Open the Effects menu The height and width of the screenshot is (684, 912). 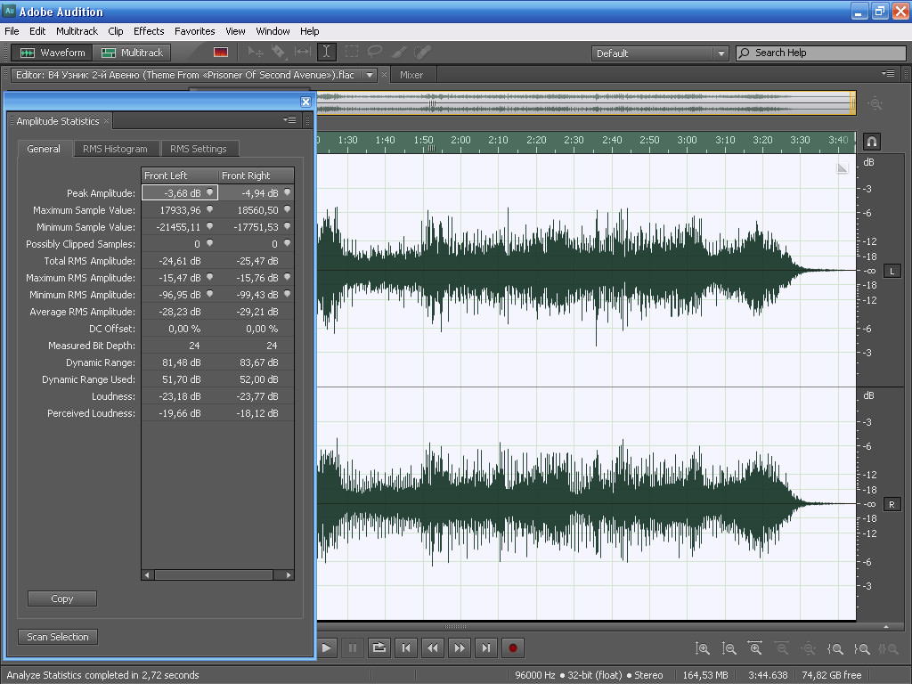(x=149, y=31)
